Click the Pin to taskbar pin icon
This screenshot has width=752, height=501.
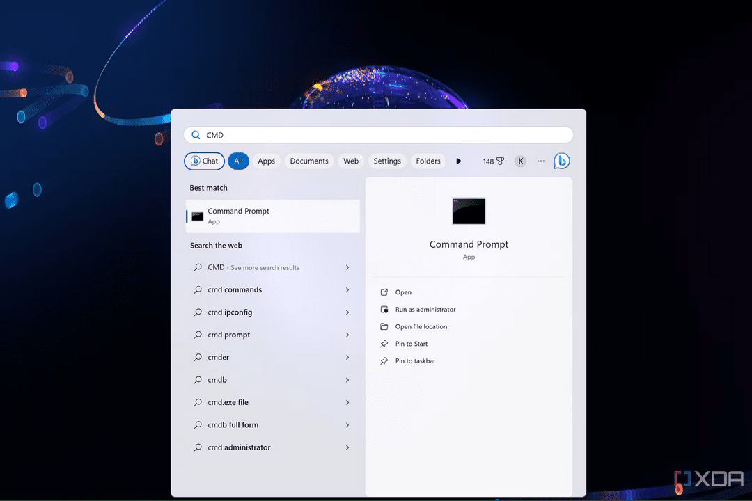[384, 361]
